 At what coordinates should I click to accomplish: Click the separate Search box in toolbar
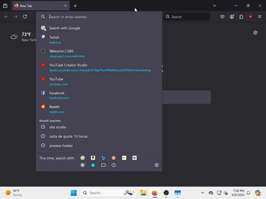click(x=187, y=17)
